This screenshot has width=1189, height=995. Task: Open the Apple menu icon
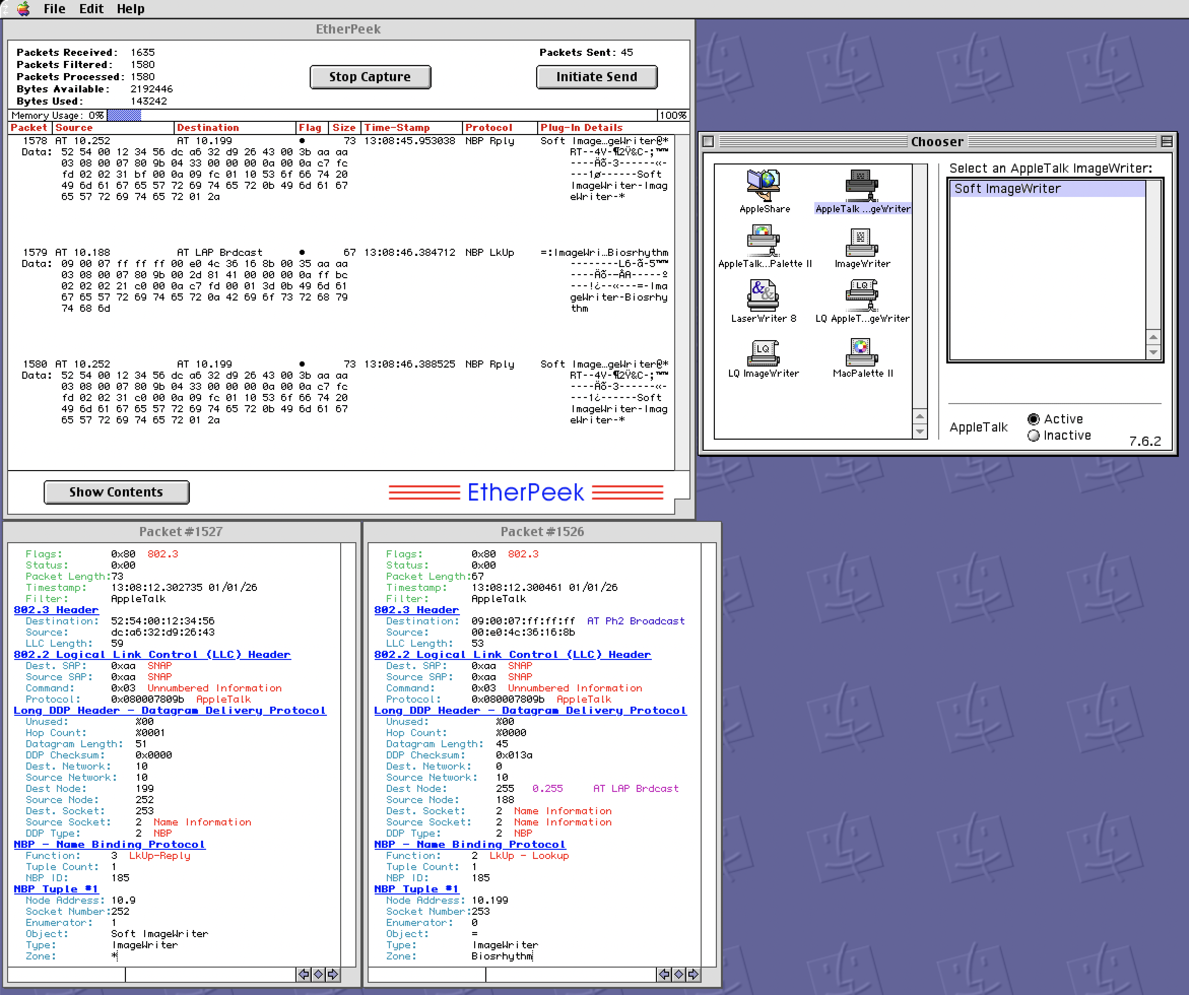[x=23, y=9]
